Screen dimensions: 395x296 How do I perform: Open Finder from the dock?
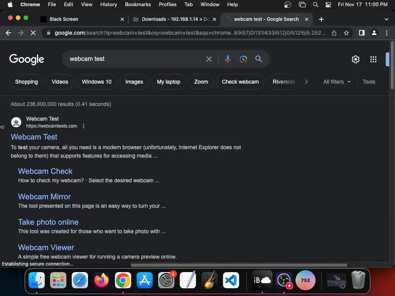pos(37,280)
